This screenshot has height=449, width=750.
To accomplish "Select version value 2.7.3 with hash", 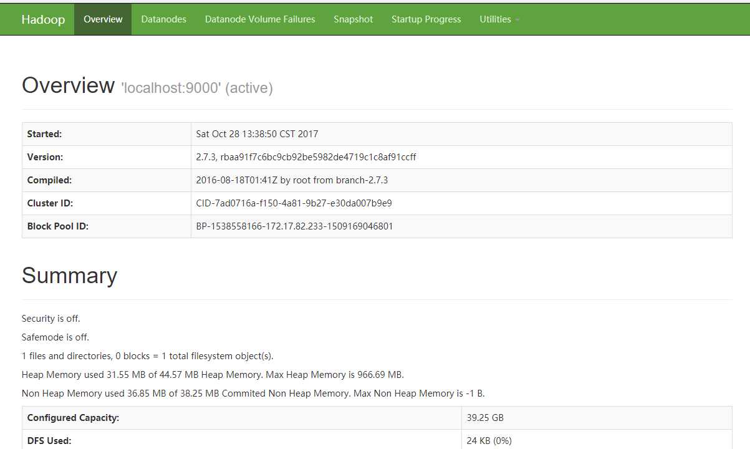I will pos(306,157).
